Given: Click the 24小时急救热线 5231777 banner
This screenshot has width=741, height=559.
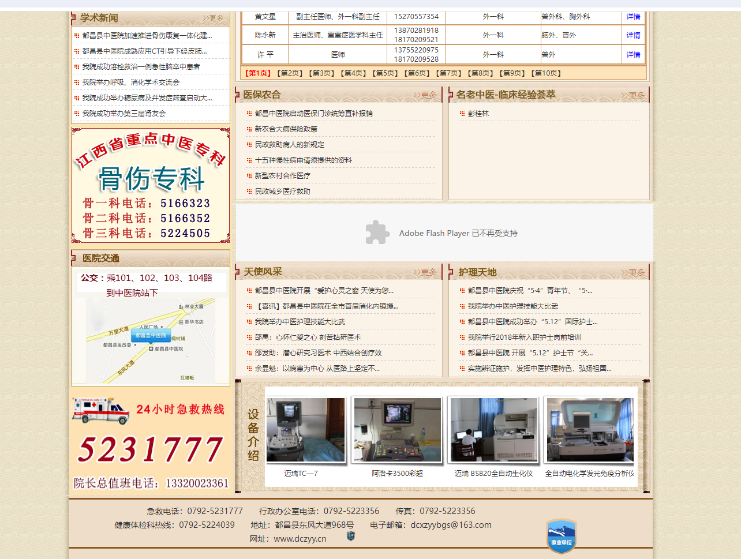Looking at the screenshot, I should click(151, 443).
